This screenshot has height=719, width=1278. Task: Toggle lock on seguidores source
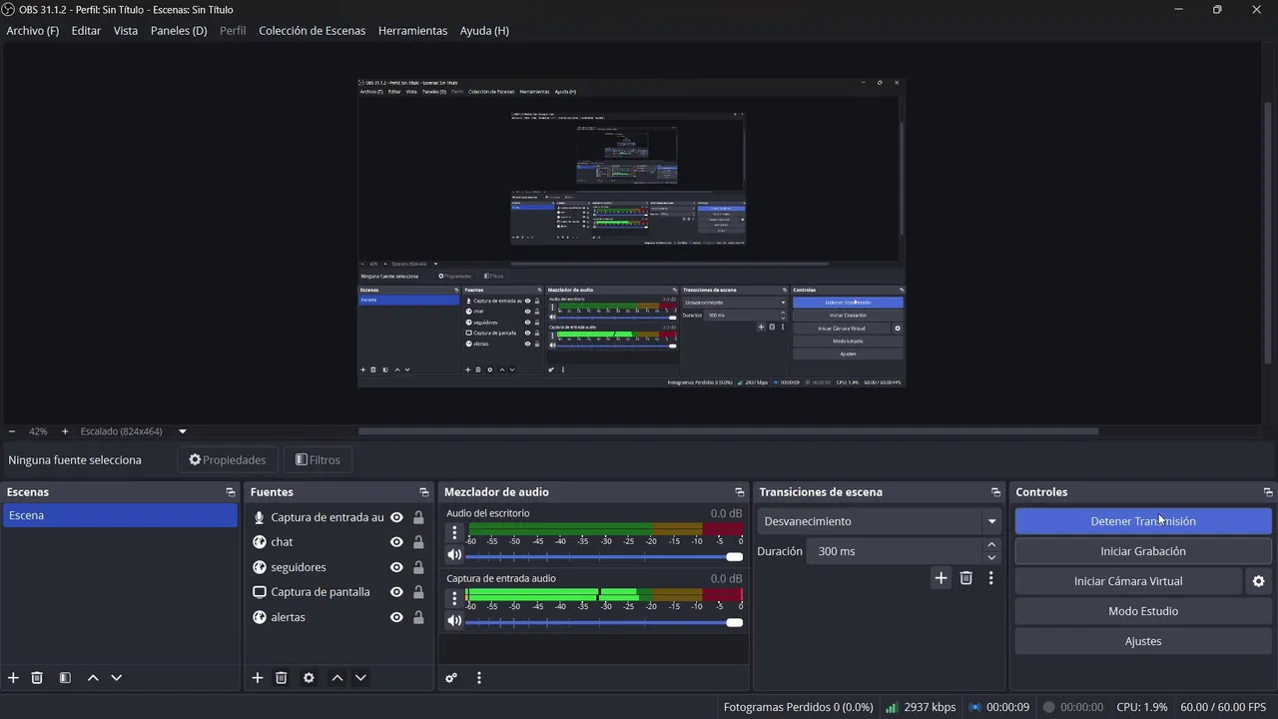point(418,567)
